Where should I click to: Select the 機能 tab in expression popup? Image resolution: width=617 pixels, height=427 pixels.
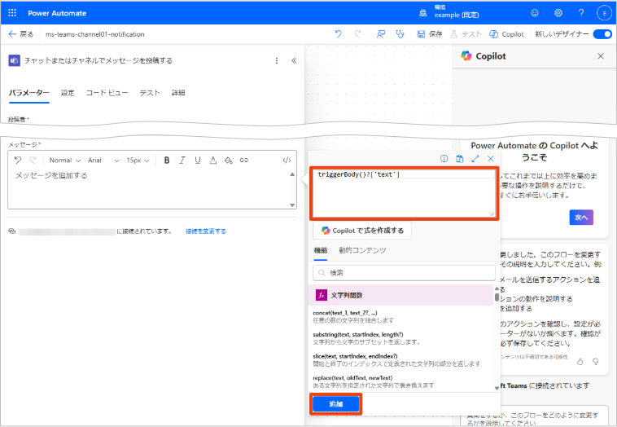[321, 250]
